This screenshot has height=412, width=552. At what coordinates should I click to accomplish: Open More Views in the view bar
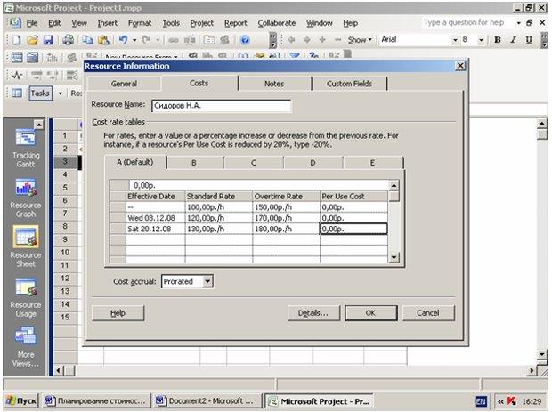pos(25,336)
